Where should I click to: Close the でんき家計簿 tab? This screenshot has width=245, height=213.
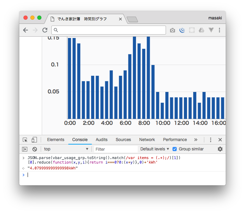point(120,19)
